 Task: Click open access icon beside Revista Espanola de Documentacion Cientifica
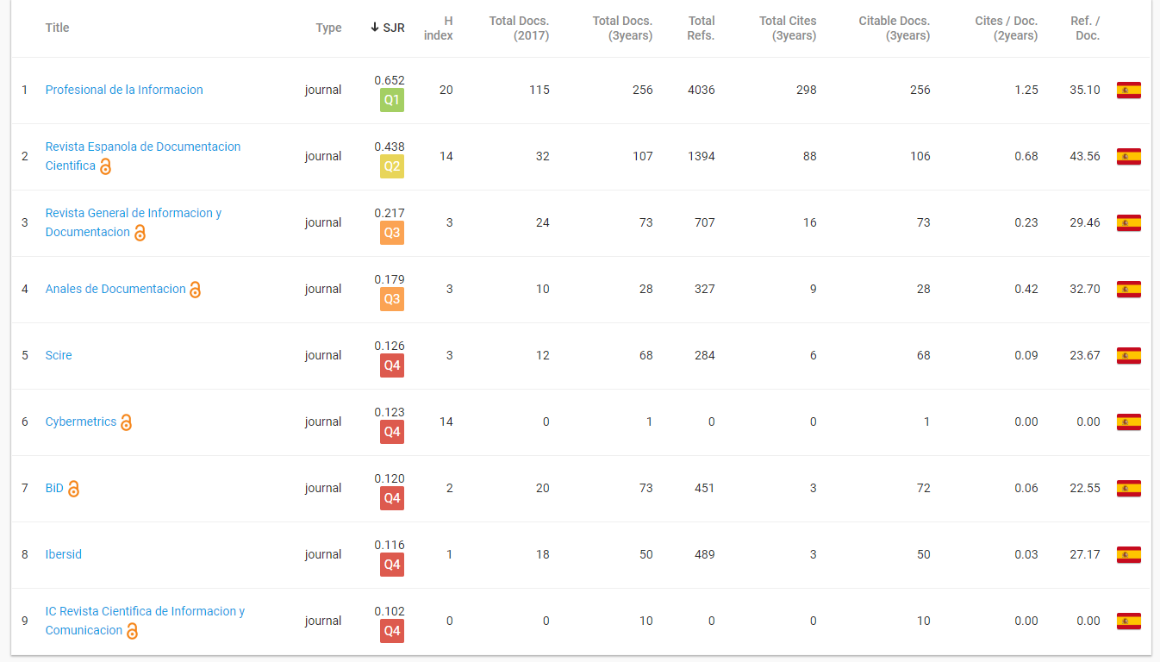[106, 166]
